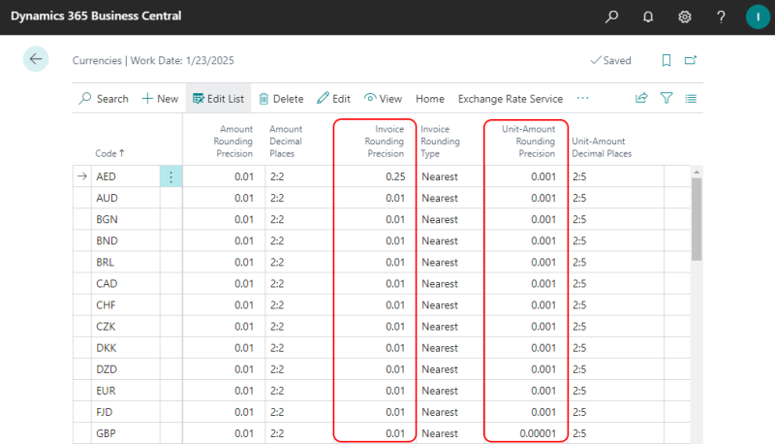
Task: Click View in action bar
Action: pyautogui.click(x=383, y=98)
